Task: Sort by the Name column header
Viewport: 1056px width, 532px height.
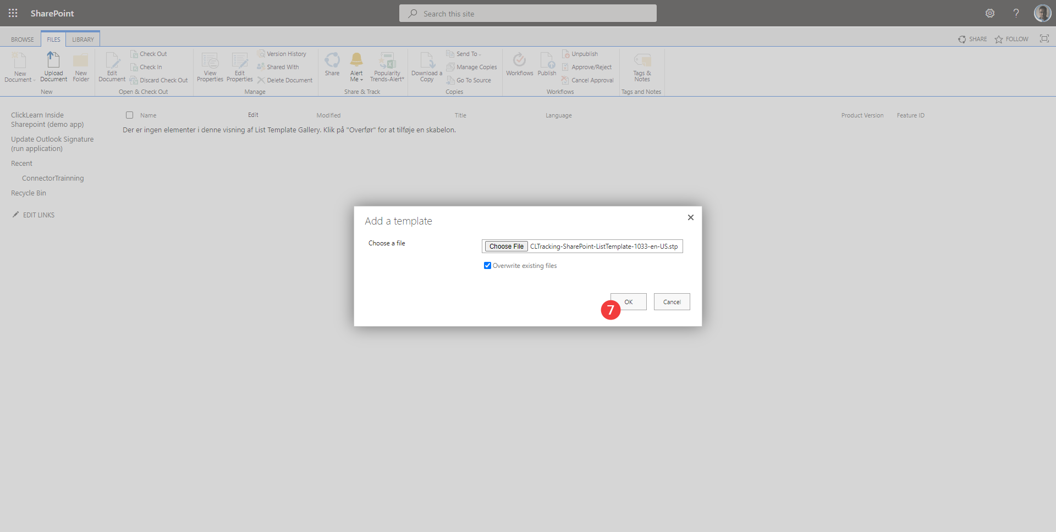Action: coord(148,115)
